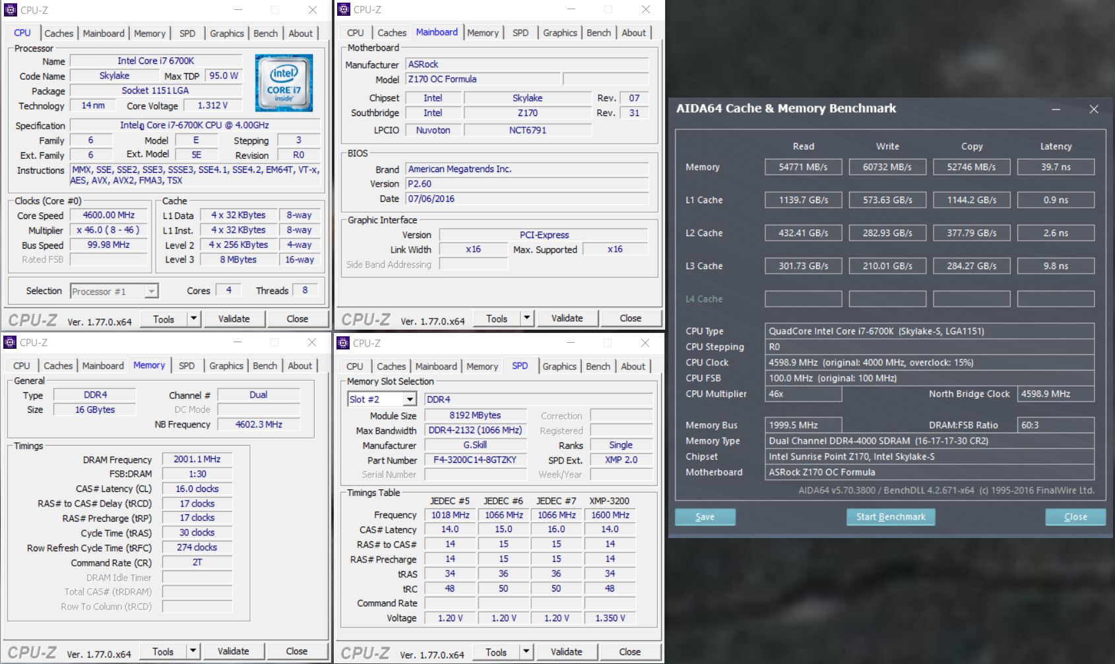Select Bench tab in the Memory window
1115x664 pixels.
coord(265,366)
